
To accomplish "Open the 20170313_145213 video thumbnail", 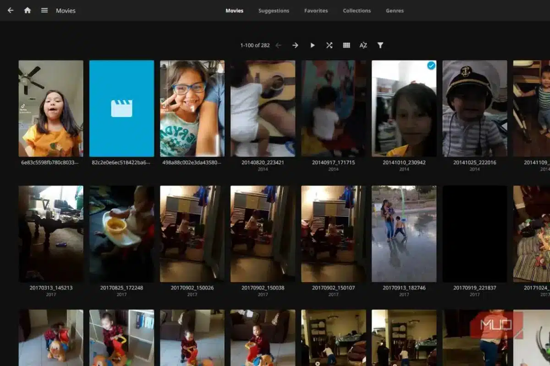I will [51, 234].
